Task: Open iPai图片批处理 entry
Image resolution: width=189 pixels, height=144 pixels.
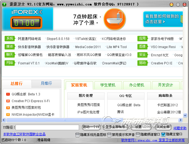Action: [x=88, y=112]
